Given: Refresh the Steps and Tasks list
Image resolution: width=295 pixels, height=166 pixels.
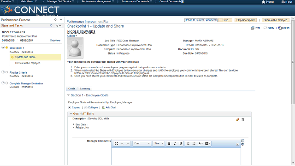Looking at the screenshot, I should coord(51,25).
